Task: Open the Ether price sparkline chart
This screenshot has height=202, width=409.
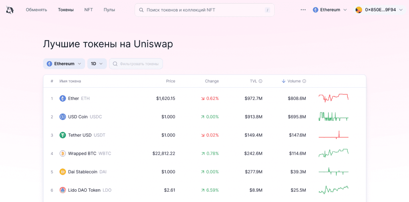Action: 334,98
